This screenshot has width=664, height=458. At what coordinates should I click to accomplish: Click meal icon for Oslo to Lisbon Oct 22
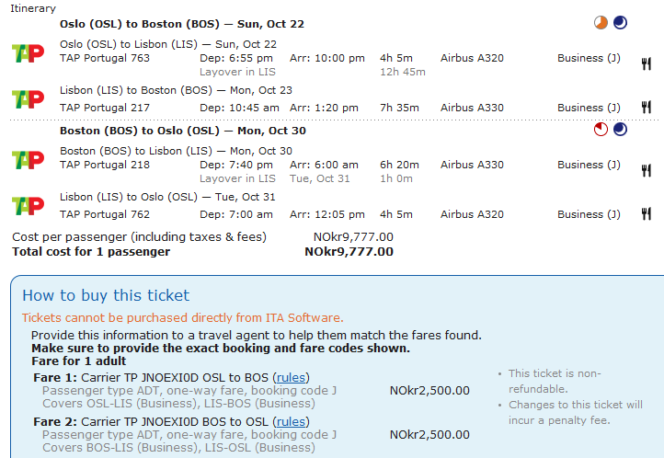point(646,63)
